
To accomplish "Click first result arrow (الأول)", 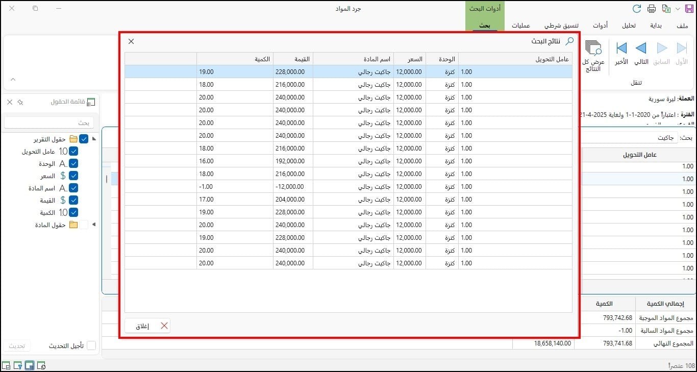I will coord(682,54).
